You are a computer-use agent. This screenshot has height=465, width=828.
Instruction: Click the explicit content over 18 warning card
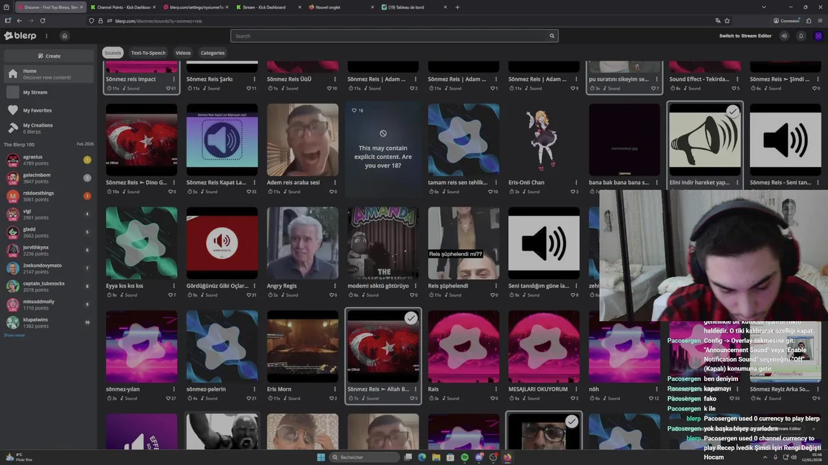pyautogui.click(x=383, y=150)
